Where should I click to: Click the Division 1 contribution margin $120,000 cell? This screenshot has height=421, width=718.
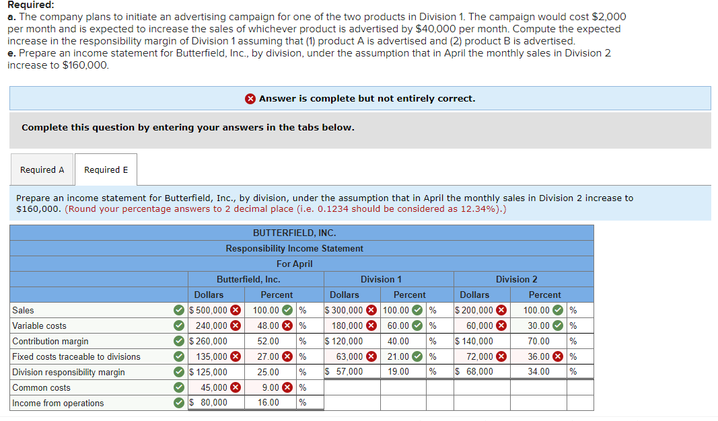pos(350,341)
